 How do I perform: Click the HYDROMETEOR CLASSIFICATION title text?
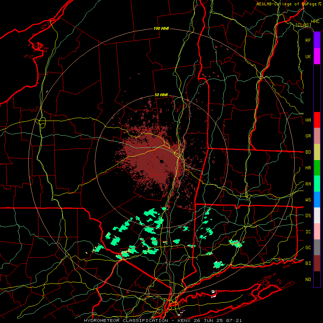tap(126, 320)
